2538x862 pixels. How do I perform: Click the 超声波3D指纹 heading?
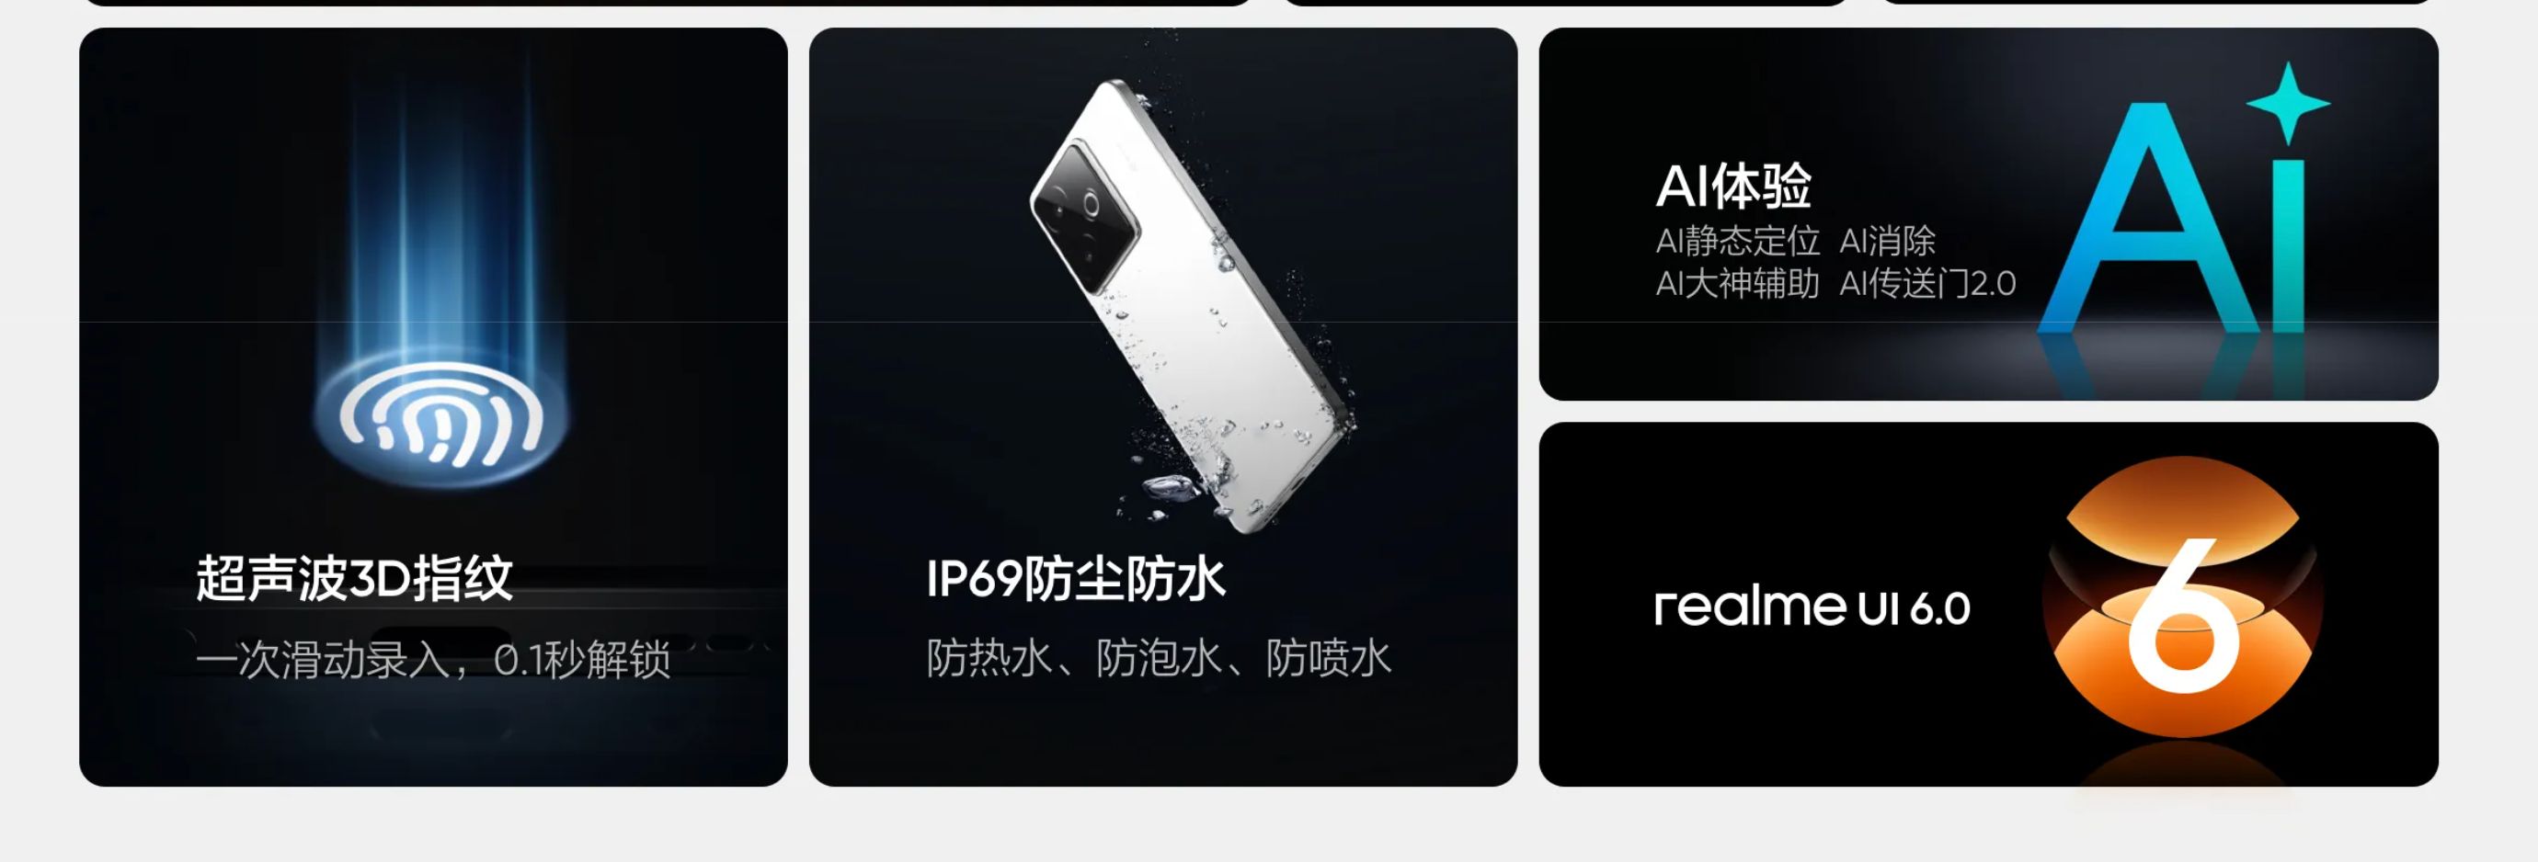pyautogui.click(x=354, y=578)
